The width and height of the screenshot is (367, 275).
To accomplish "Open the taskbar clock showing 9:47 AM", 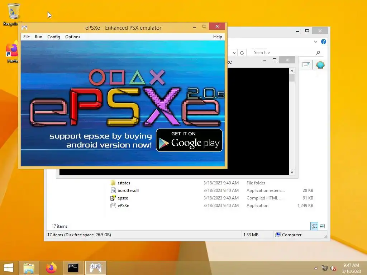I will click(351, 268).
